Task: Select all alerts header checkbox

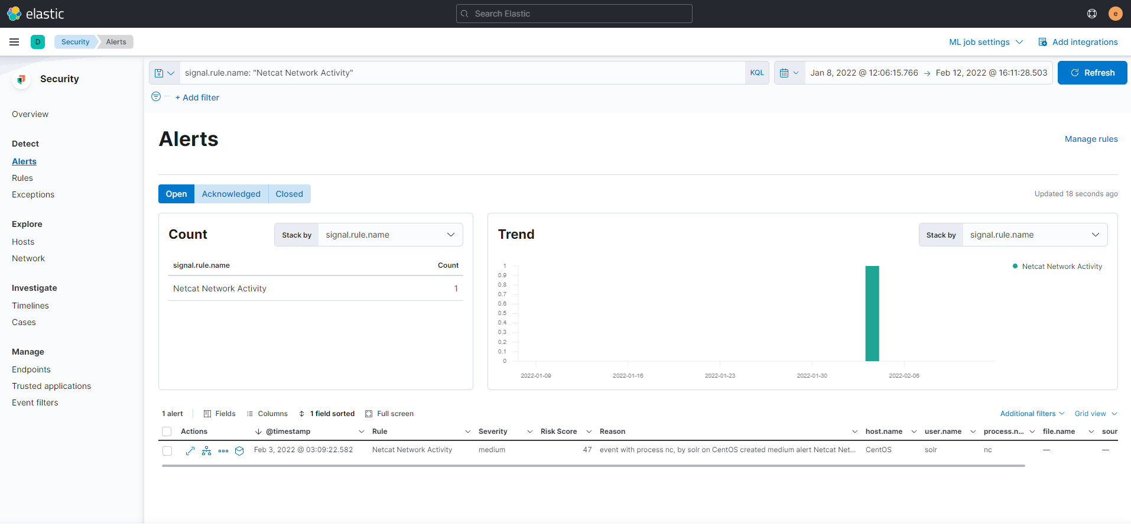Action: coord(167,432)
